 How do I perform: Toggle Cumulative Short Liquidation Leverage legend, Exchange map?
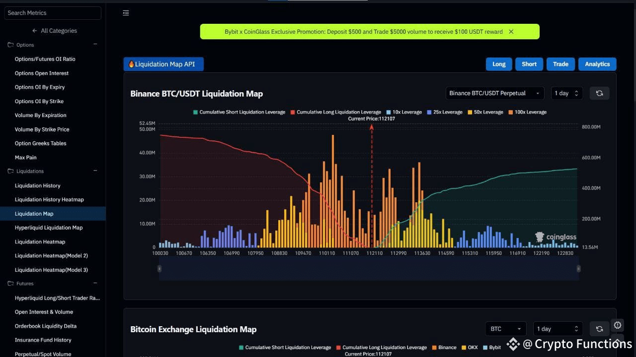(x=285, y=348)
